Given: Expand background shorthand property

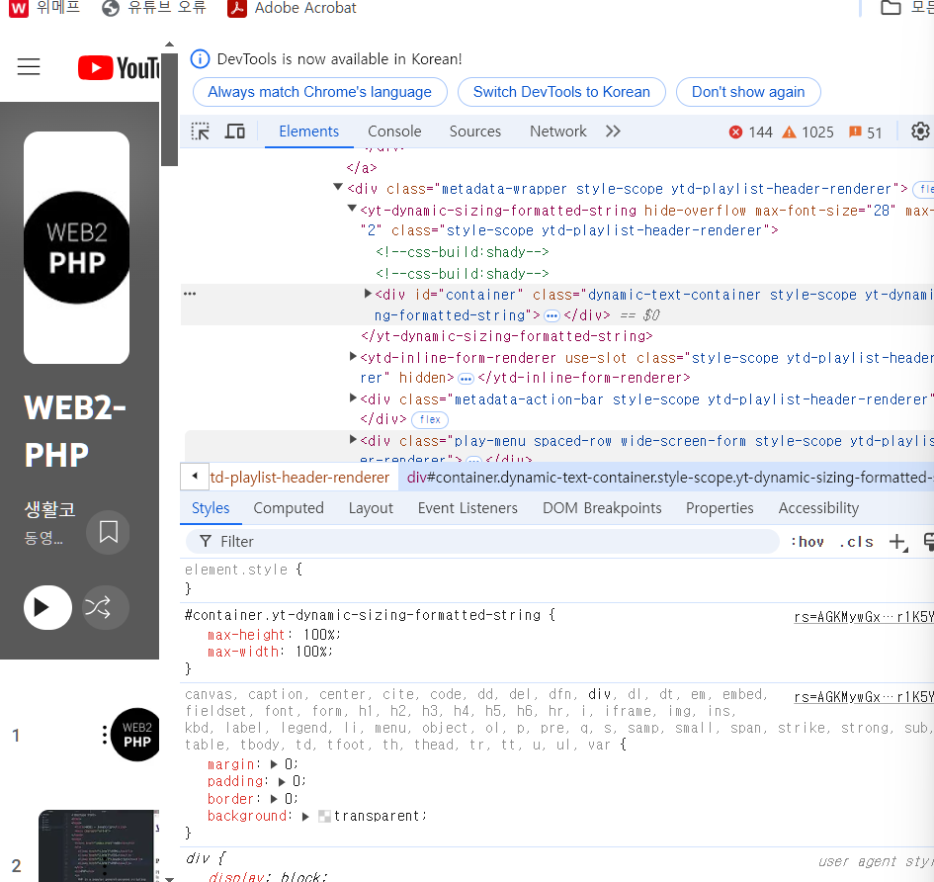Looking at the screenshot, I should pyautogui.click(x=305, y=817).
